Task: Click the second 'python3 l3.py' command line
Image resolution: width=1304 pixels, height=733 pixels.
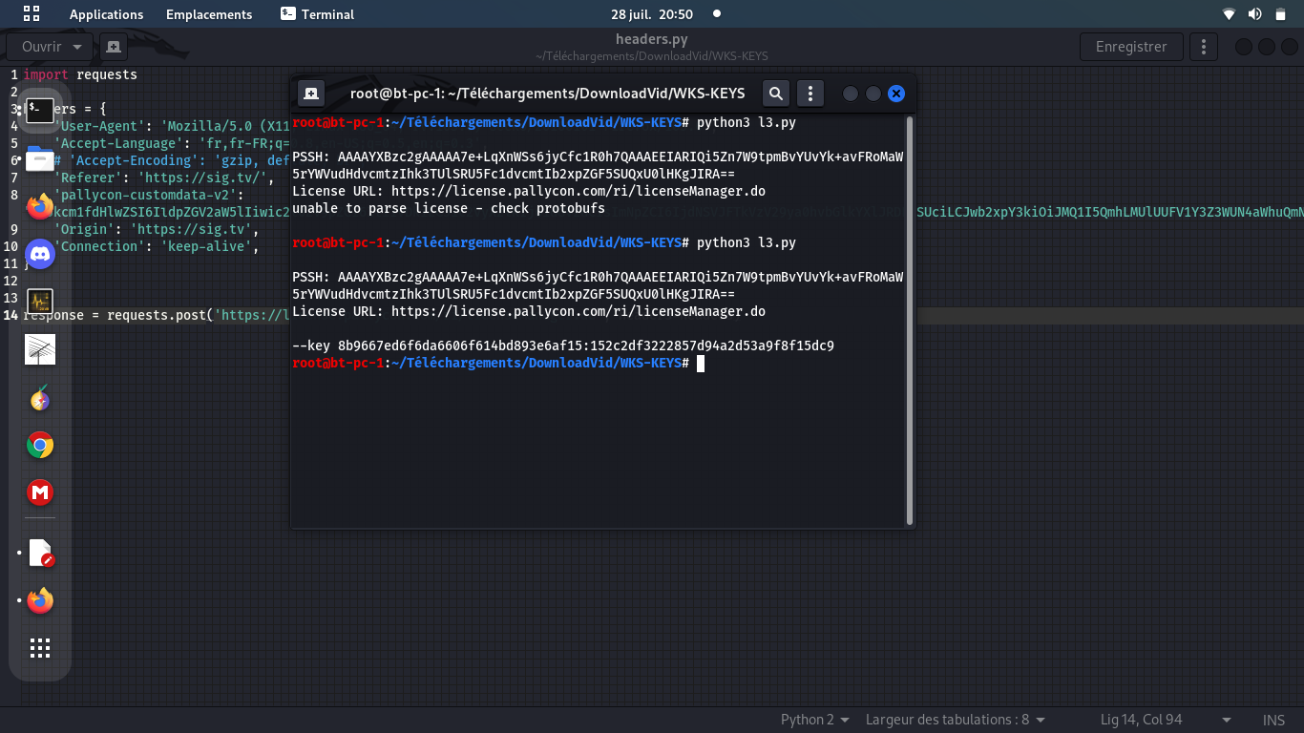Action: click(544, 242)
